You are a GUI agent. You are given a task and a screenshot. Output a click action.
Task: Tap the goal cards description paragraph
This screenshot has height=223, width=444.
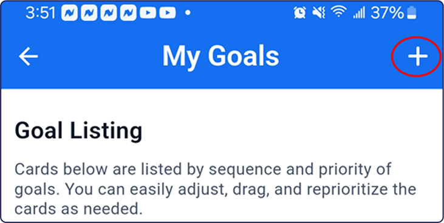click(215, 189)
